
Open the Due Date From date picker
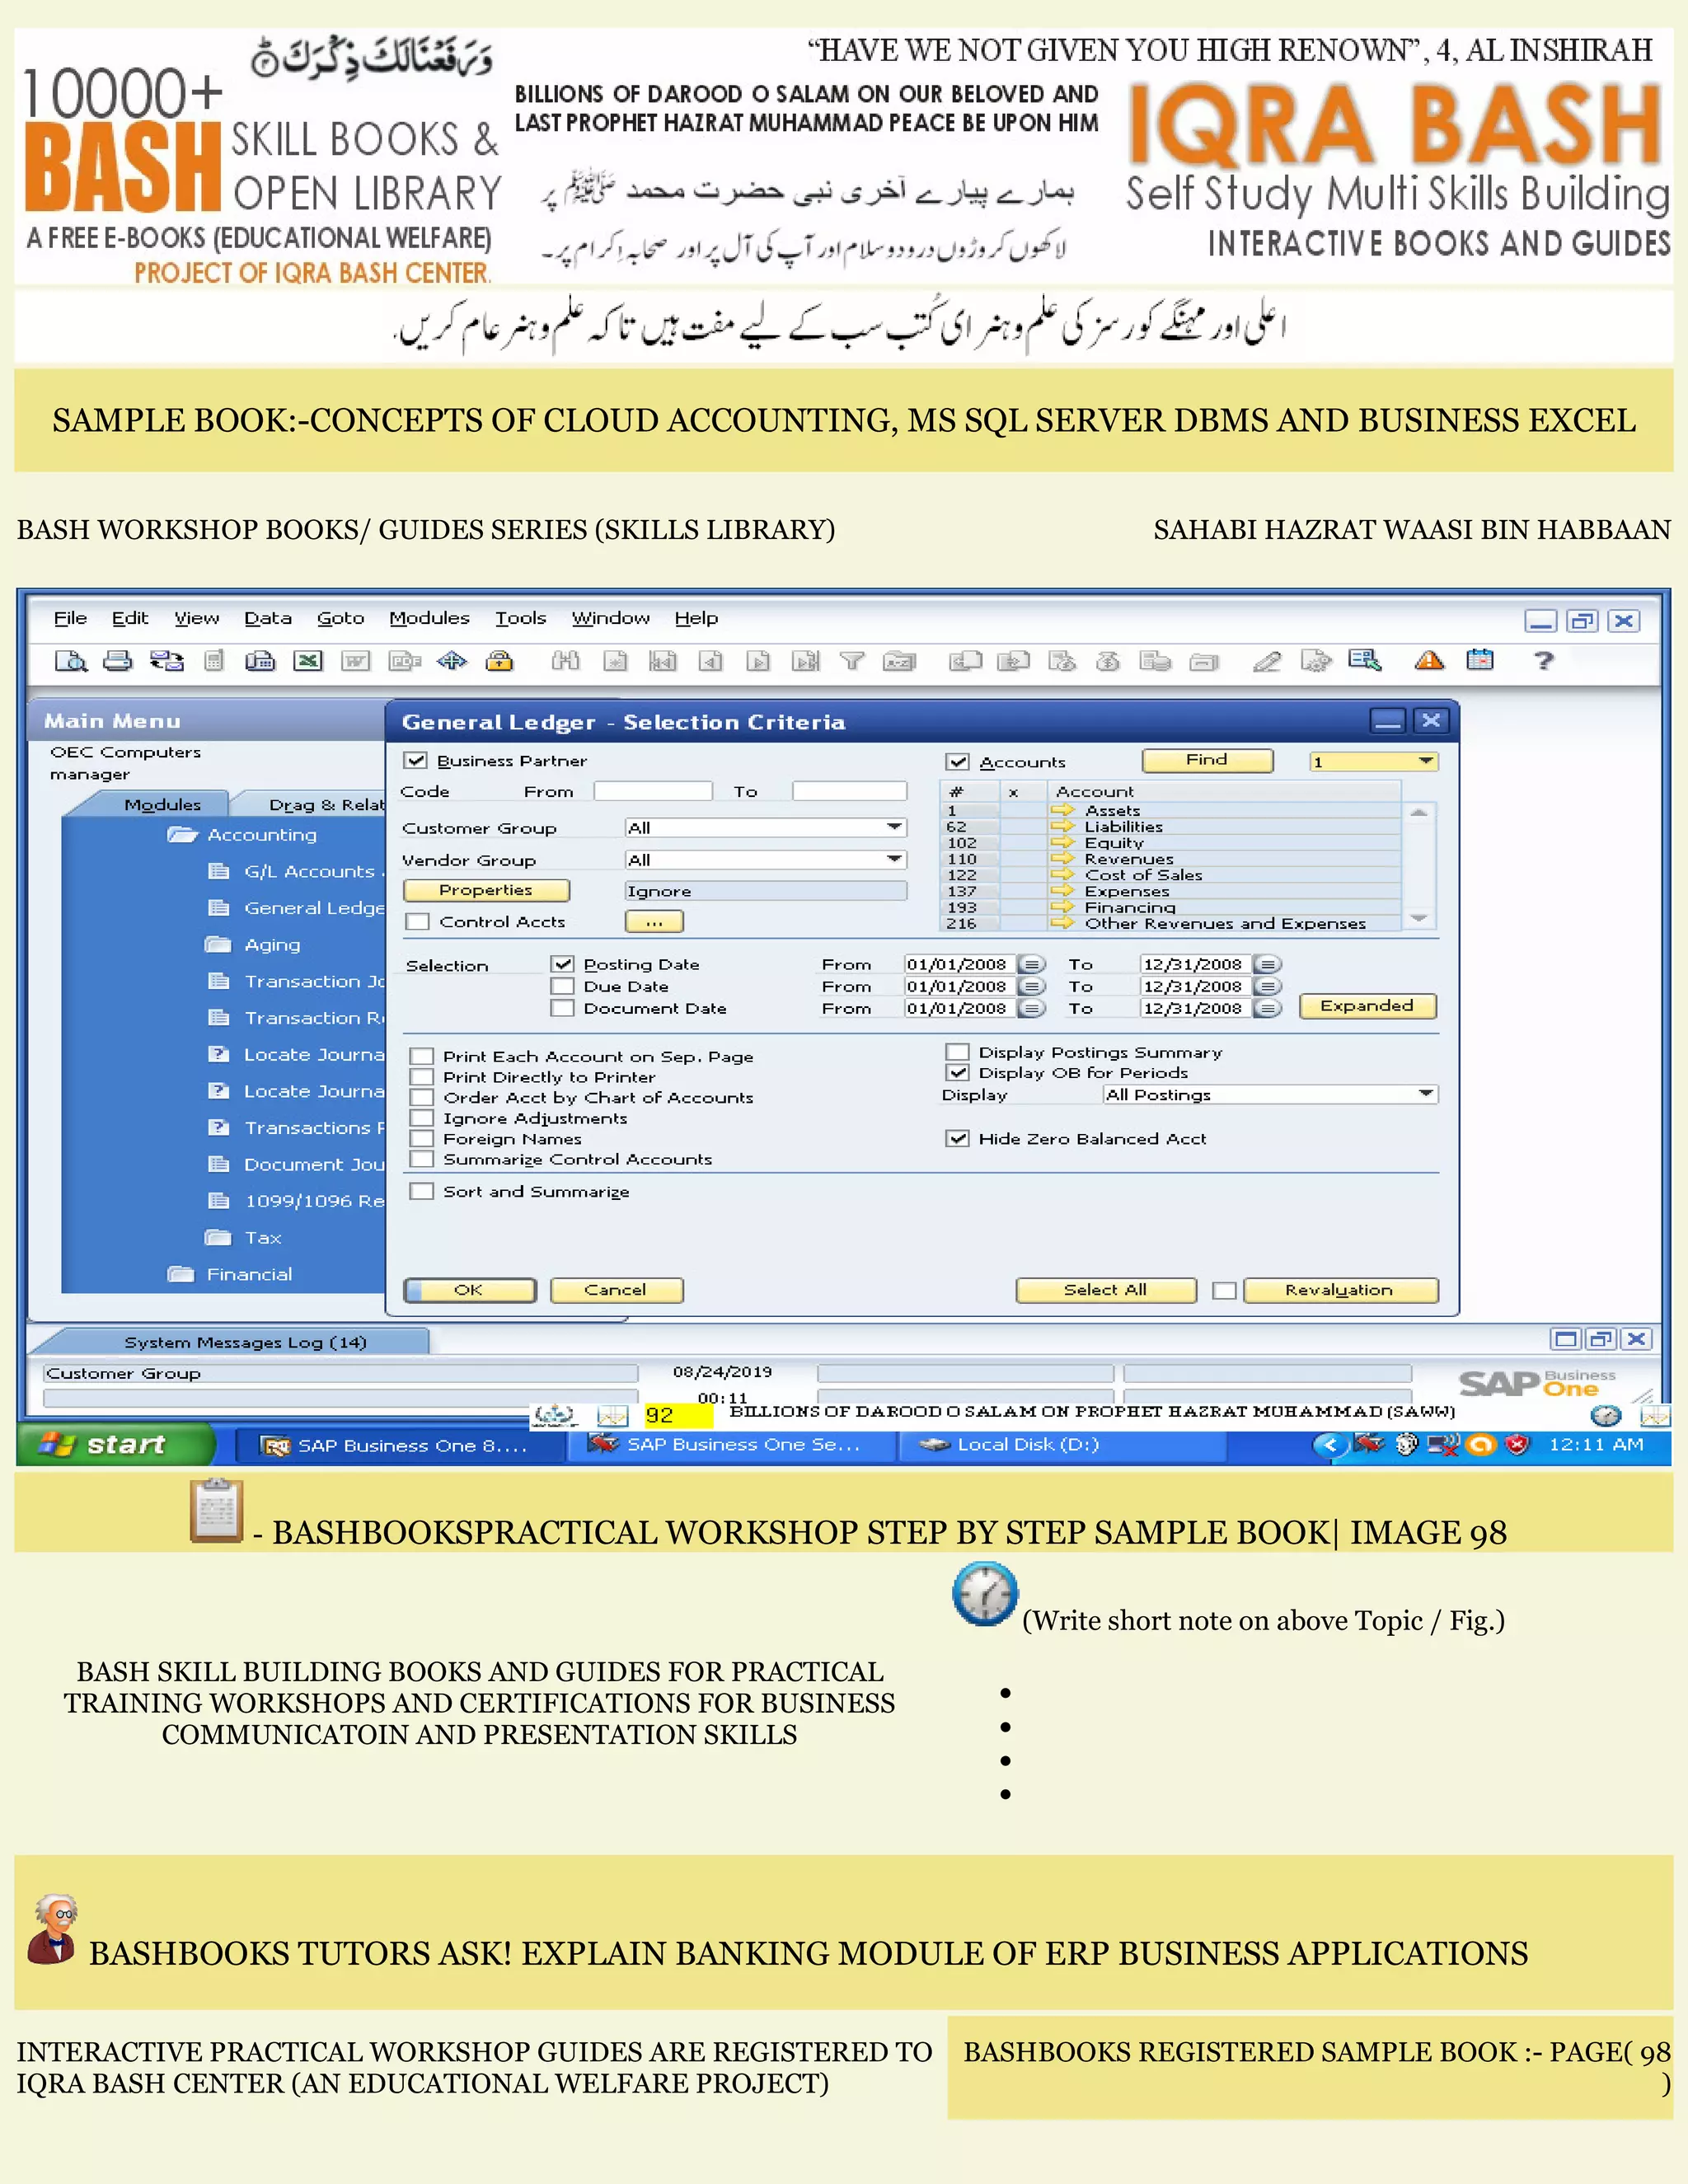(1032, 986)
